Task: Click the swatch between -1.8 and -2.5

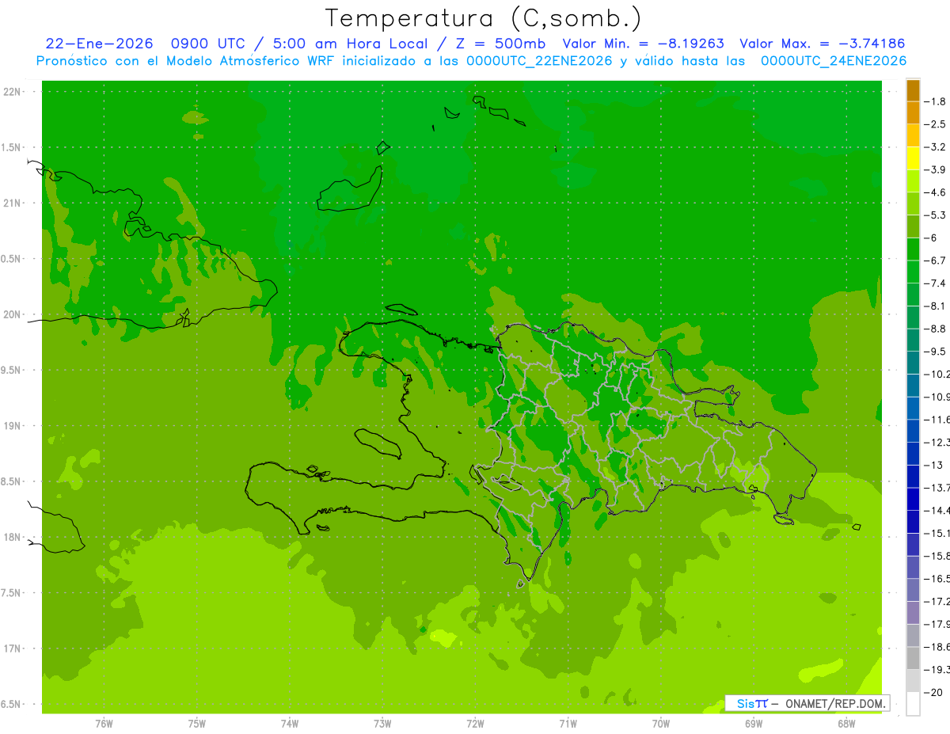Action: (913, 112)
